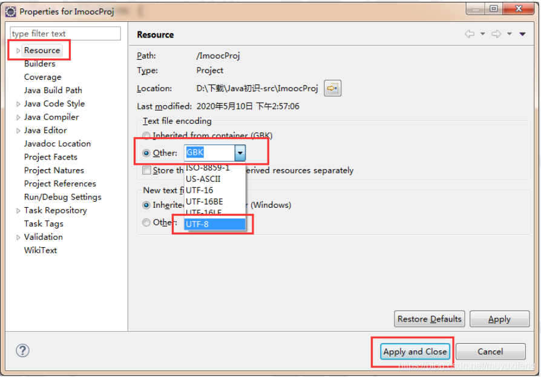Select the Other text encoding radio button

146,153
